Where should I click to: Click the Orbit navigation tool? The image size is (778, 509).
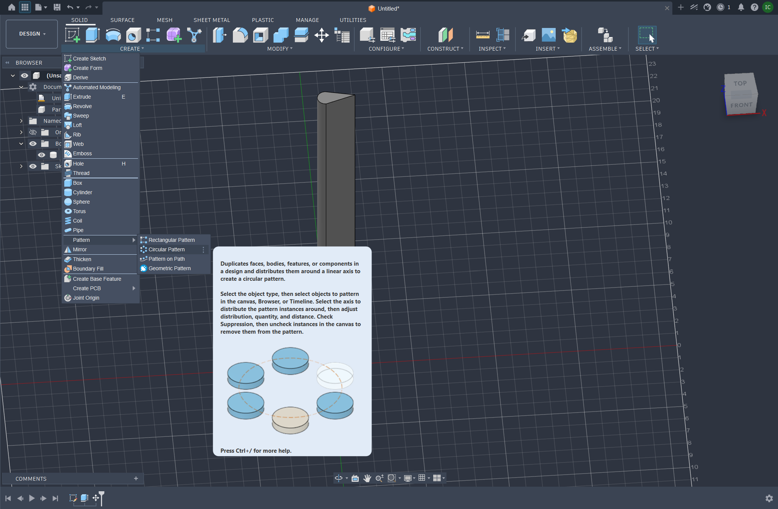click(339, 478)
